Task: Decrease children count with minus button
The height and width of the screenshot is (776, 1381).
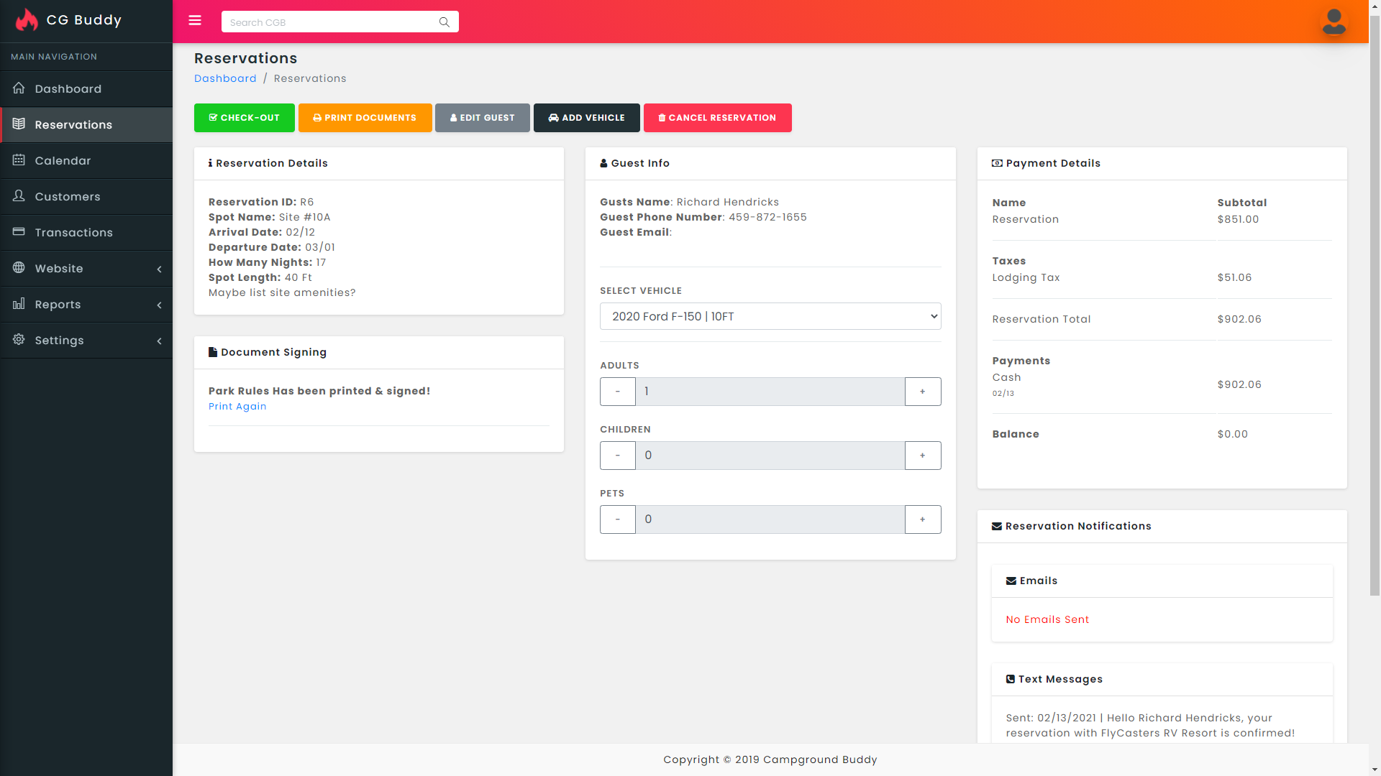Action: tap(618, 456)
